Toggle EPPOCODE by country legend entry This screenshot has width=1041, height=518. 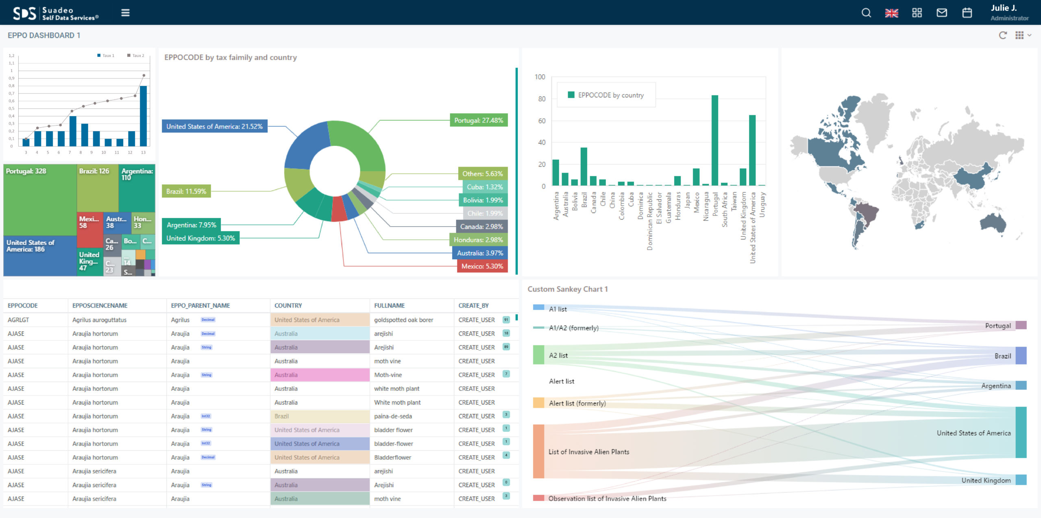605,95
